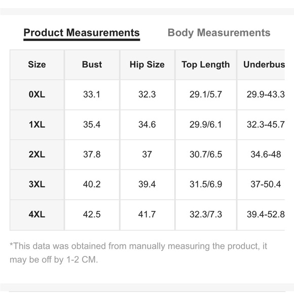Click the 30.7/6.5 top length cell
Image resolution: width=294 pixels, height=294 pixels.
coord(206,155)
